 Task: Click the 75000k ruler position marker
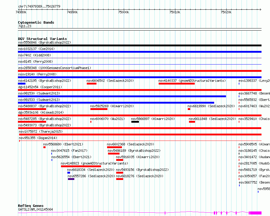point(123,12)
